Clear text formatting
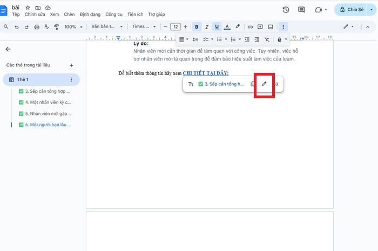The image size is (378, 251). click(x=267, y=39)
